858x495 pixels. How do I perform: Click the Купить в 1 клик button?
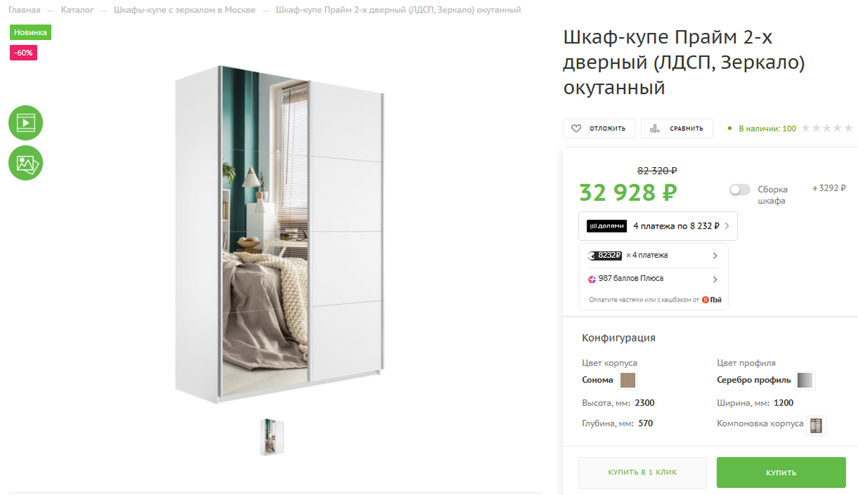(642, 473)
